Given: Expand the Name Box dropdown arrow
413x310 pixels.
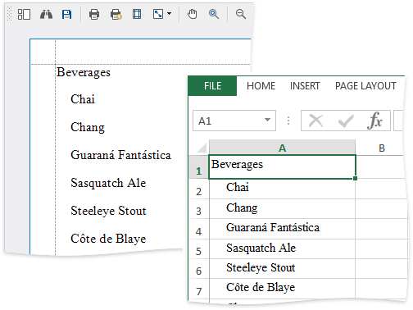Looking at the screenshot, I should (x=267, y=120).
